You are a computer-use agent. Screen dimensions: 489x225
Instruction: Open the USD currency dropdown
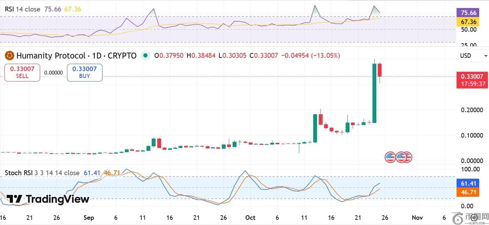(x=473, y=56)
